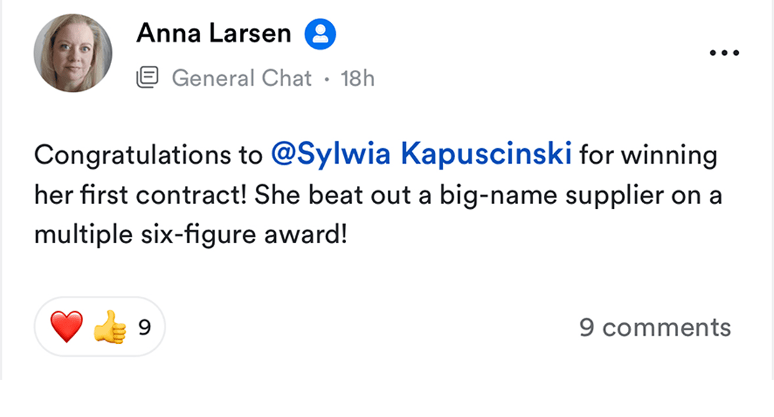Click the thumbs-up reaction emoji
Screen dimensions: 774x417
pyautogui.click(x=110, y=328)
